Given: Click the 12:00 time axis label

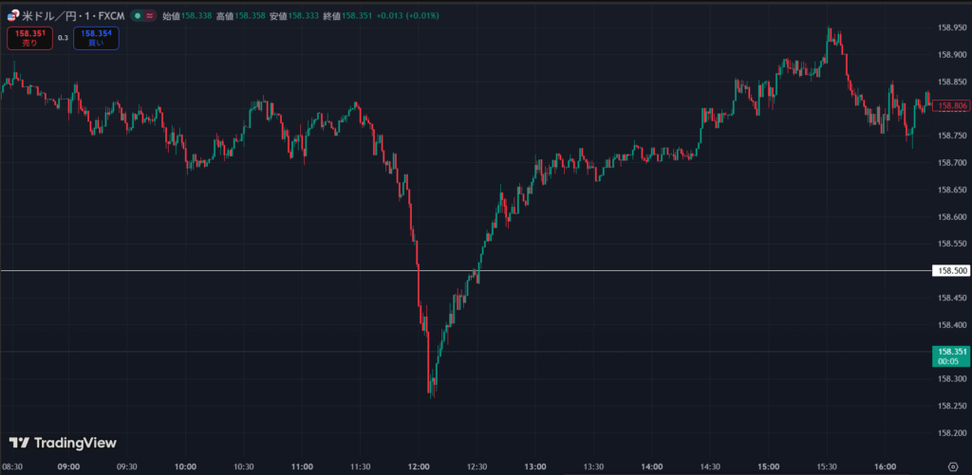Looking at the screenshot, I should (x=419, y=466).
